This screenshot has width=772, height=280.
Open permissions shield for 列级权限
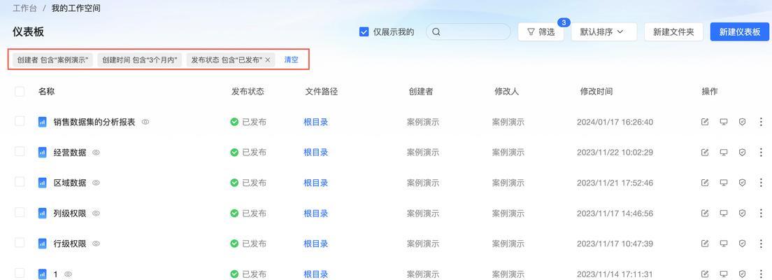(x=743, y=213)
